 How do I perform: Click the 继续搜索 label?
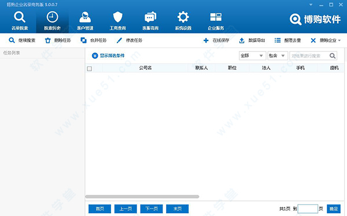coord(27,40)
